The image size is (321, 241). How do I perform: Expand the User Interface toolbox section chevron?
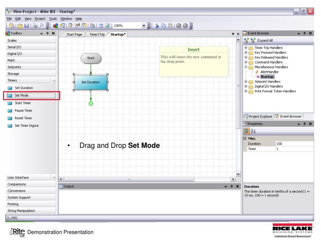click(54, 178)
